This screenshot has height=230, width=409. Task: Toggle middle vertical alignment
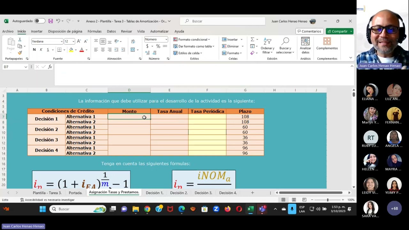(x=103, y=42)
